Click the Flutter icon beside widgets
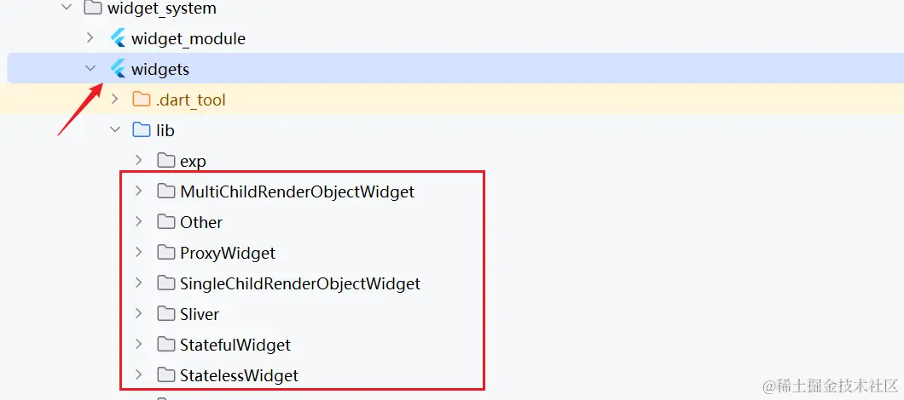904x400 pixels. pos(118,69)
